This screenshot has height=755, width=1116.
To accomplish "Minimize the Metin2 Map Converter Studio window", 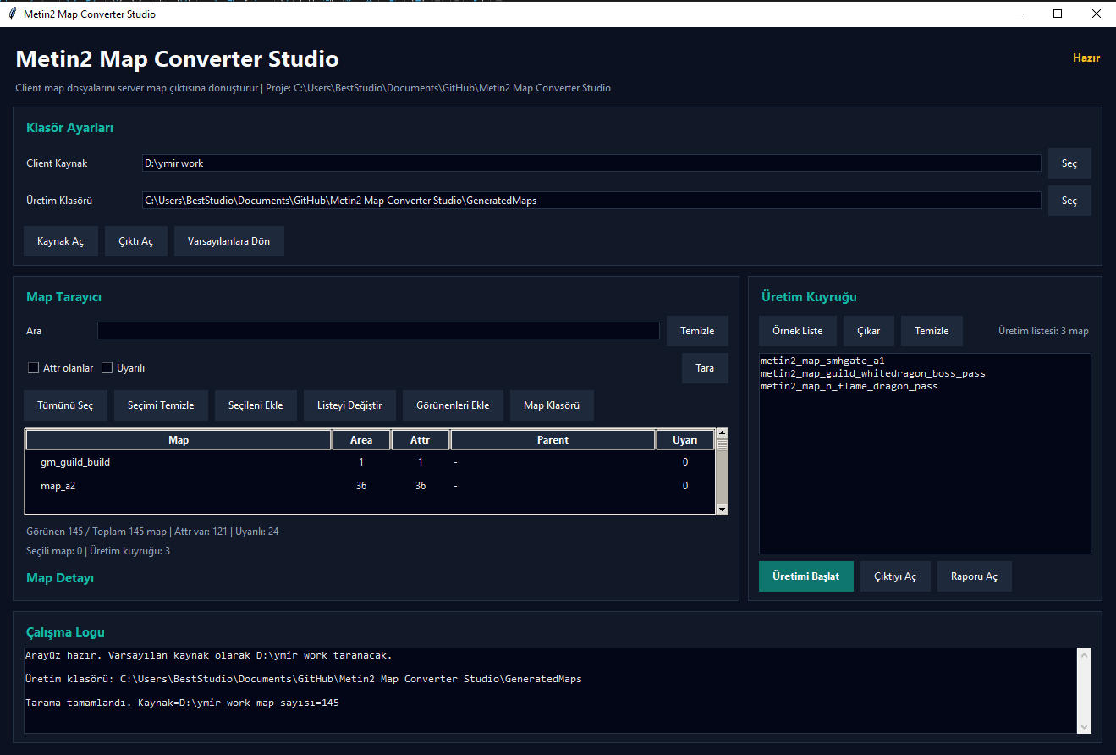I will 1020,14.
